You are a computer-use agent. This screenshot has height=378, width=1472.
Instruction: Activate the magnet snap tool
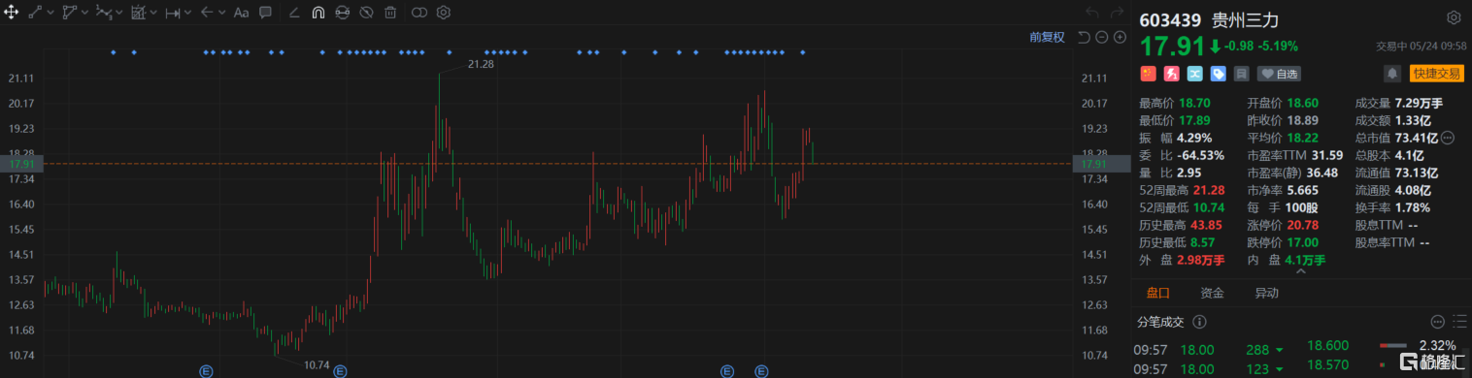[x=318, y=13]
